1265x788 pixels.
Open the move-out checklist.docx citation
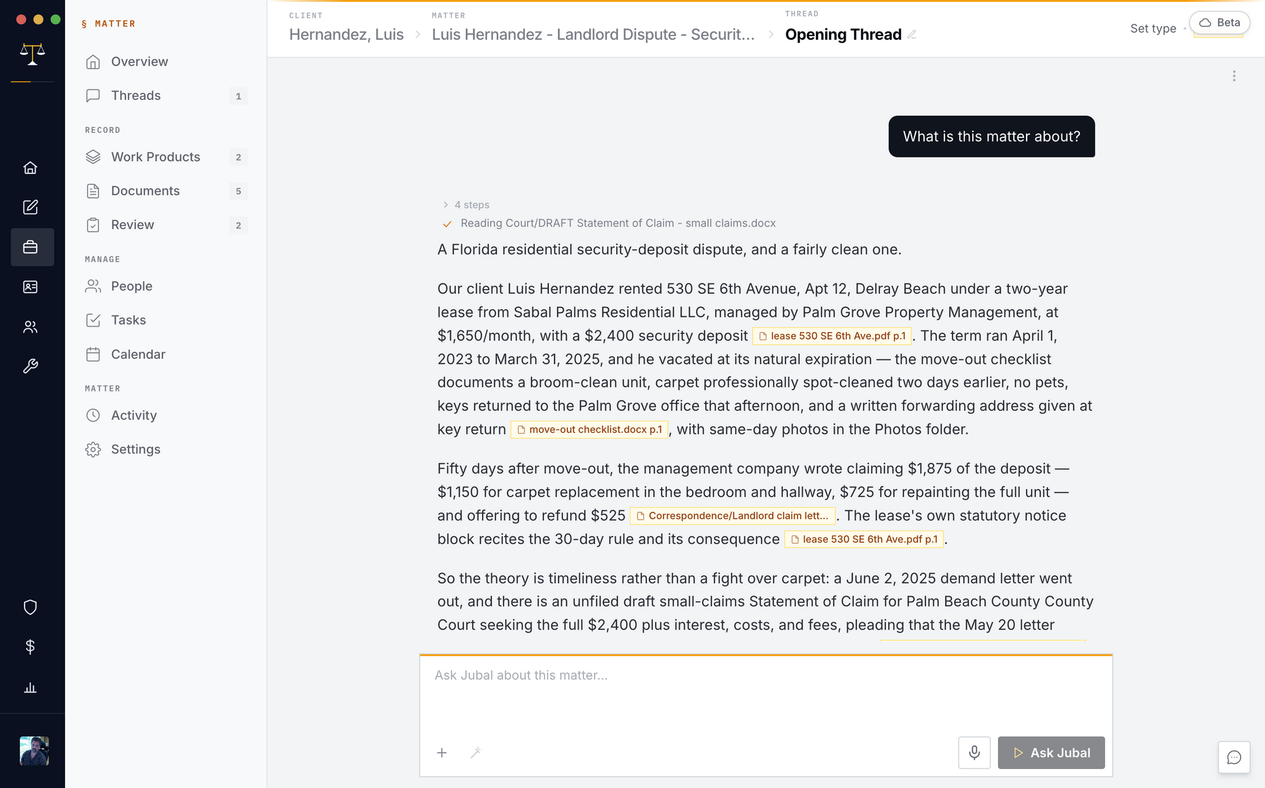(589, 429)
